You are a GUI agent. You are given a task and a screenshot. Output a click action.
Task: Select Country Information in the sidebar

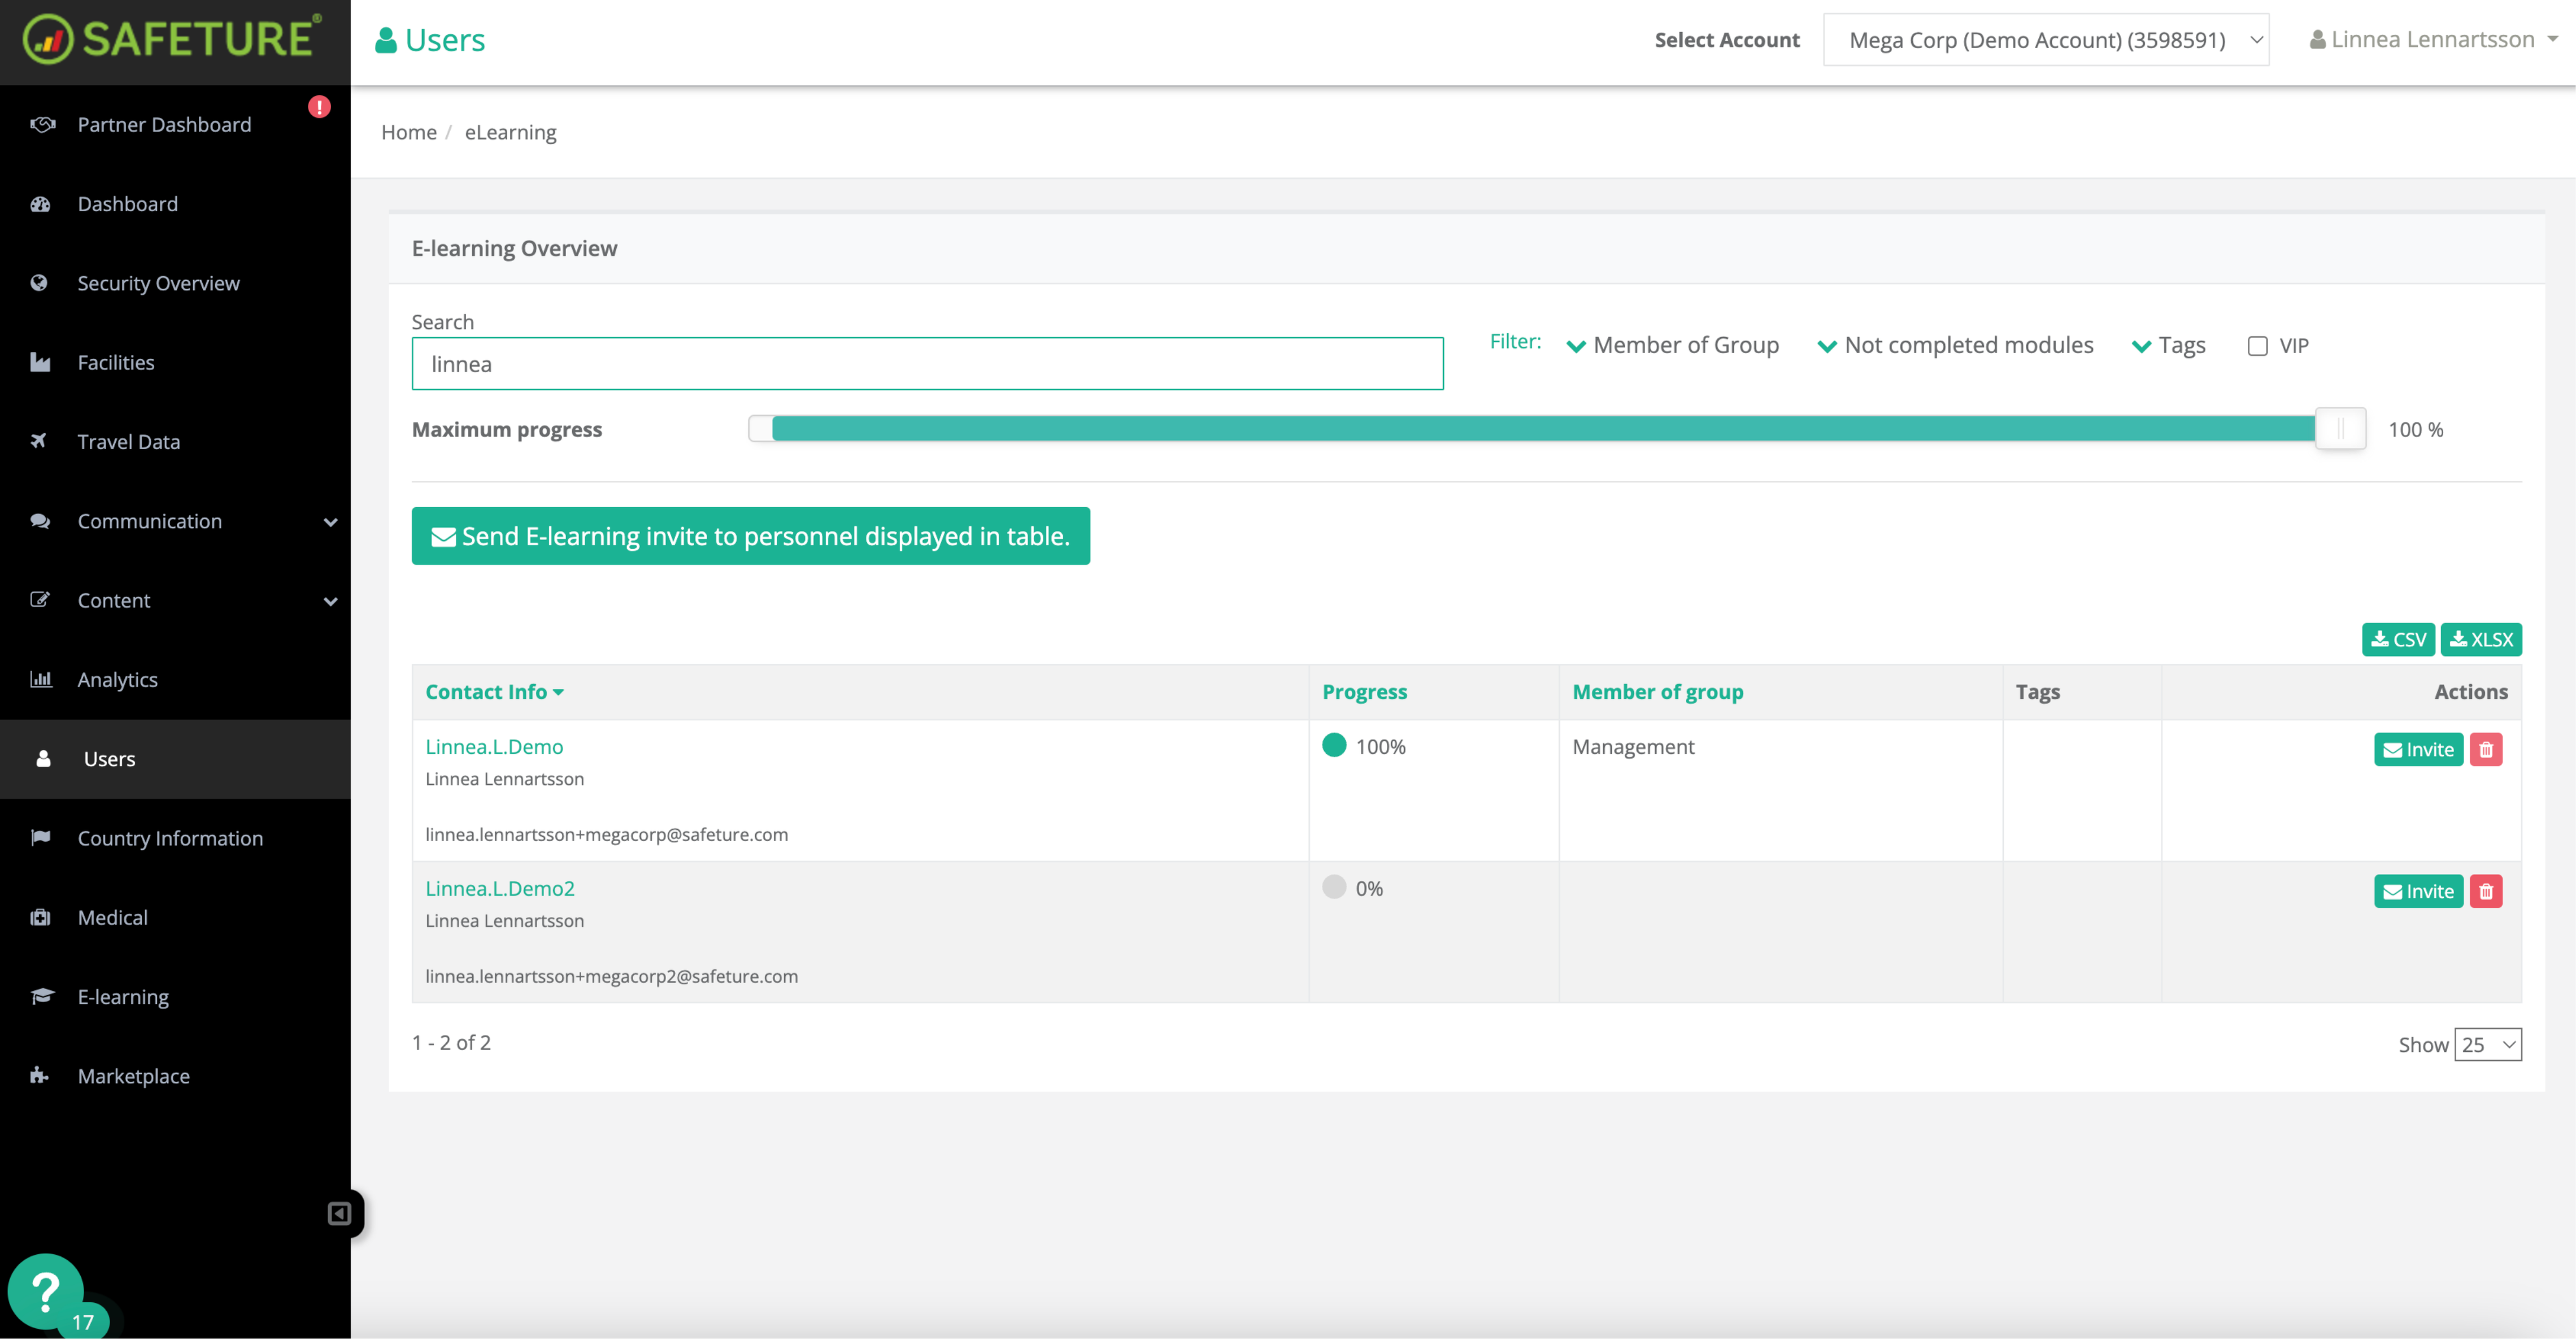170,838
